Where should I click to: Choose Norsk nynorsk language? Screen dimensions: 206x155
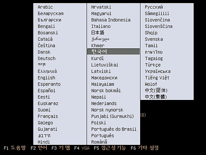[x=107, y=110]
